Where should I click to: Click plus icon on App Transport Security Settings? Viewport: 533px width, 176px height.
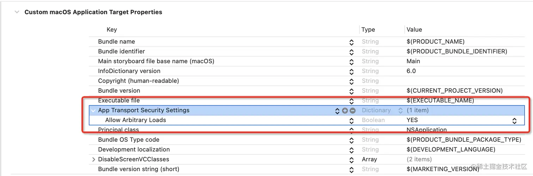[x=345, y=110]
